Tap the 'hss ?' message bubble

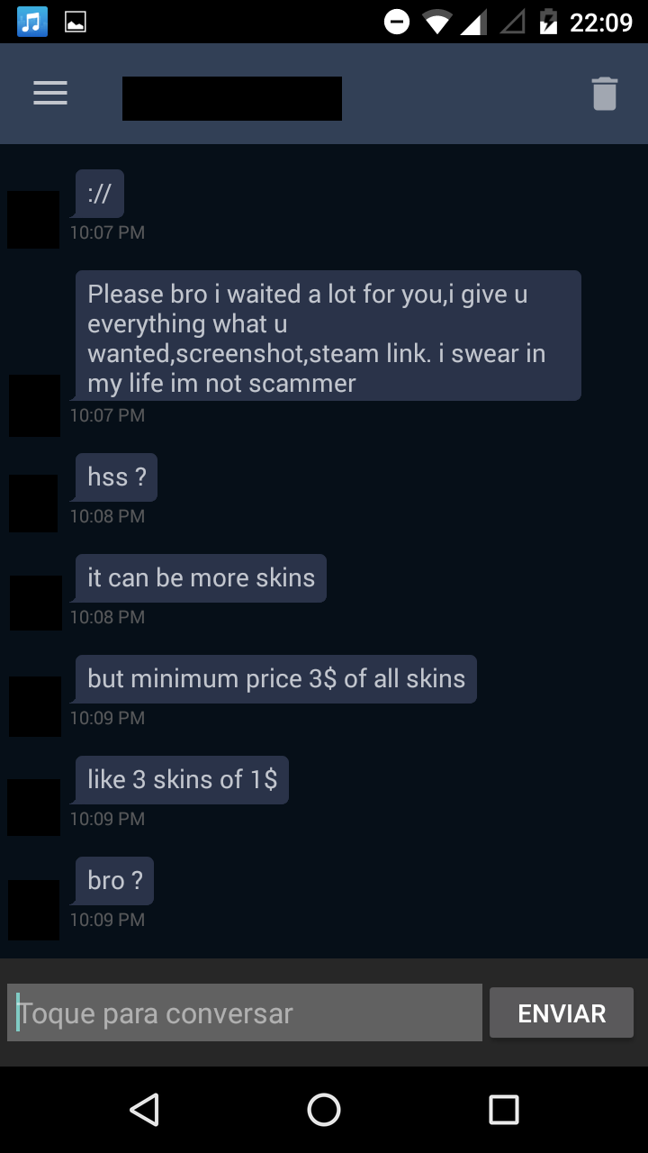(x=116, y=477)
